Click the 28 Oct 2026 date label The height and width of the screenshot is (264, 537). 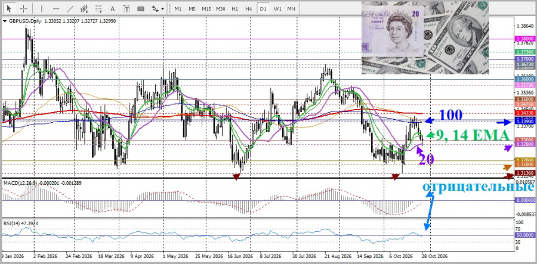pos(434,256)
